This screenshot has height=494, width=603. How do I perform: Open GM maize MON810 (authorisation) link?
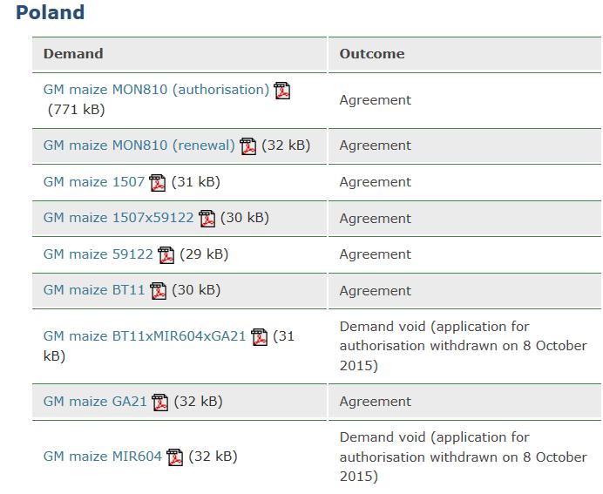157,90
